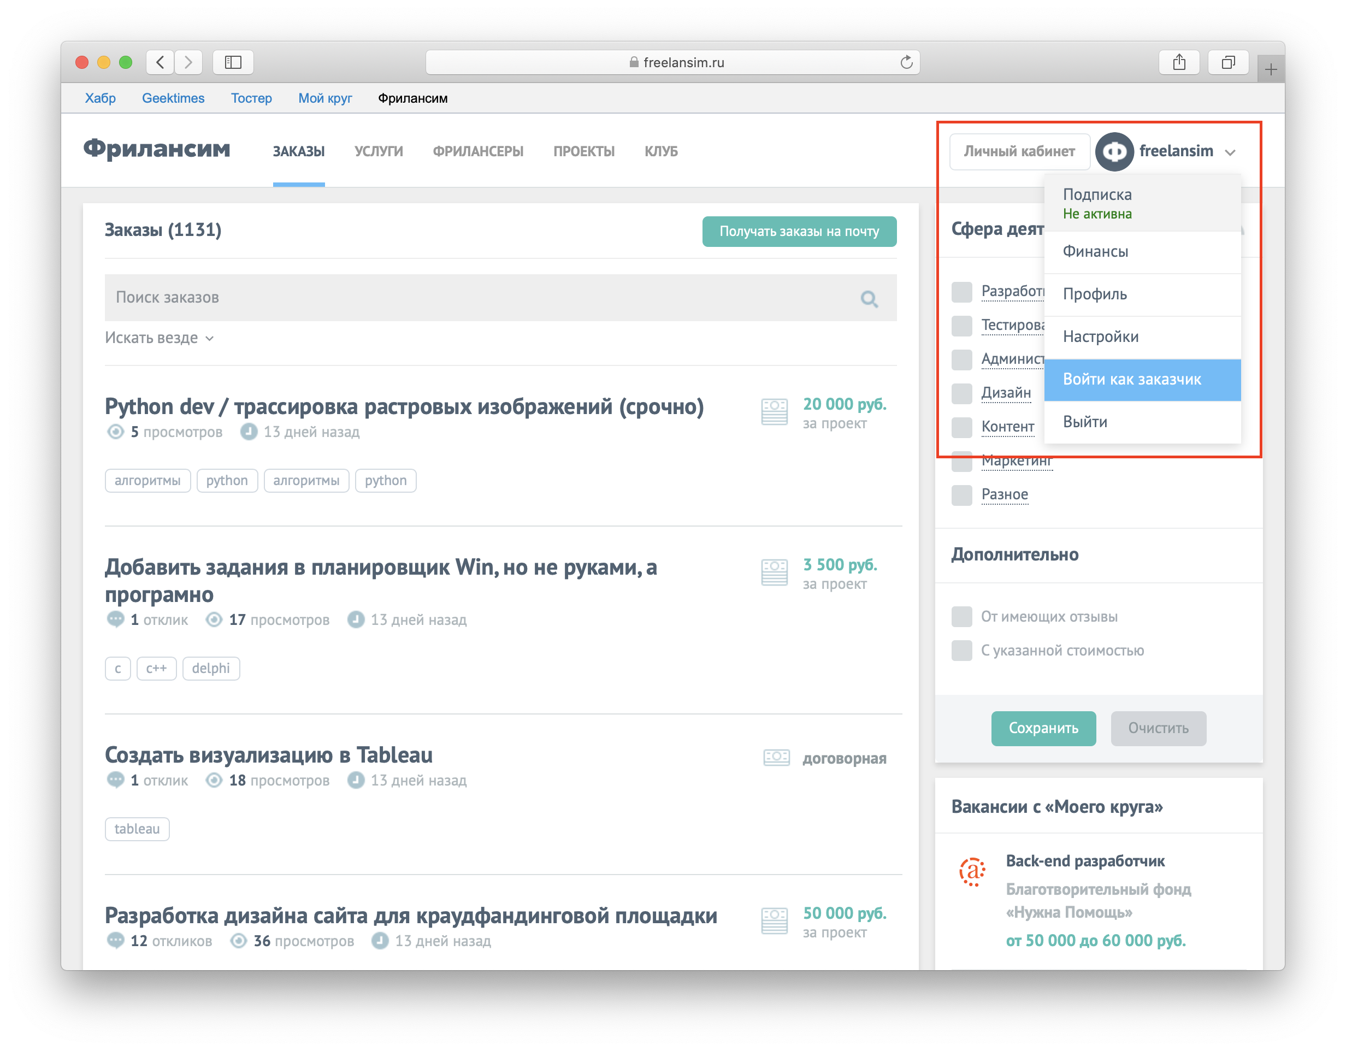
Task: Click the Safari share icon
Action: (x=1178, y=62)
